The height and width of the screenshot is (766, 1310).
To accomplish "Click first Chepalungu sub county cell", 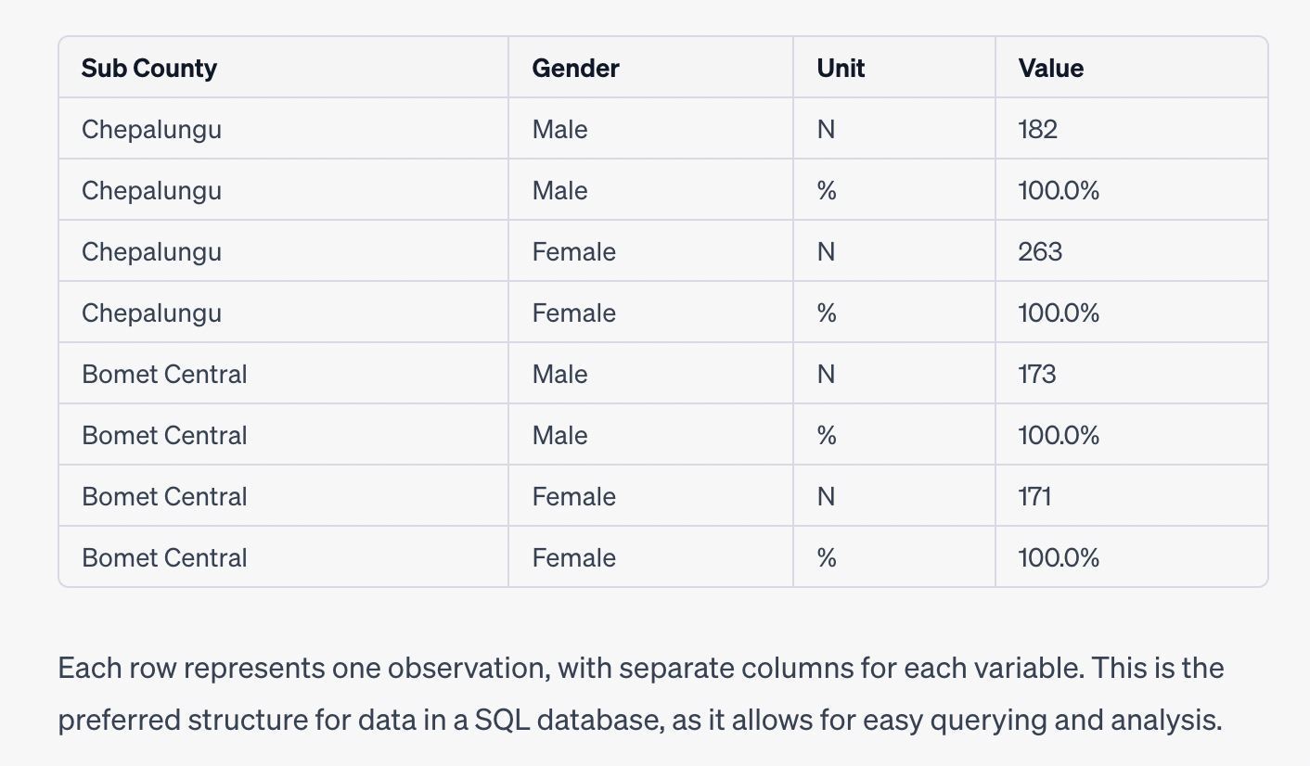I will 151,129.
